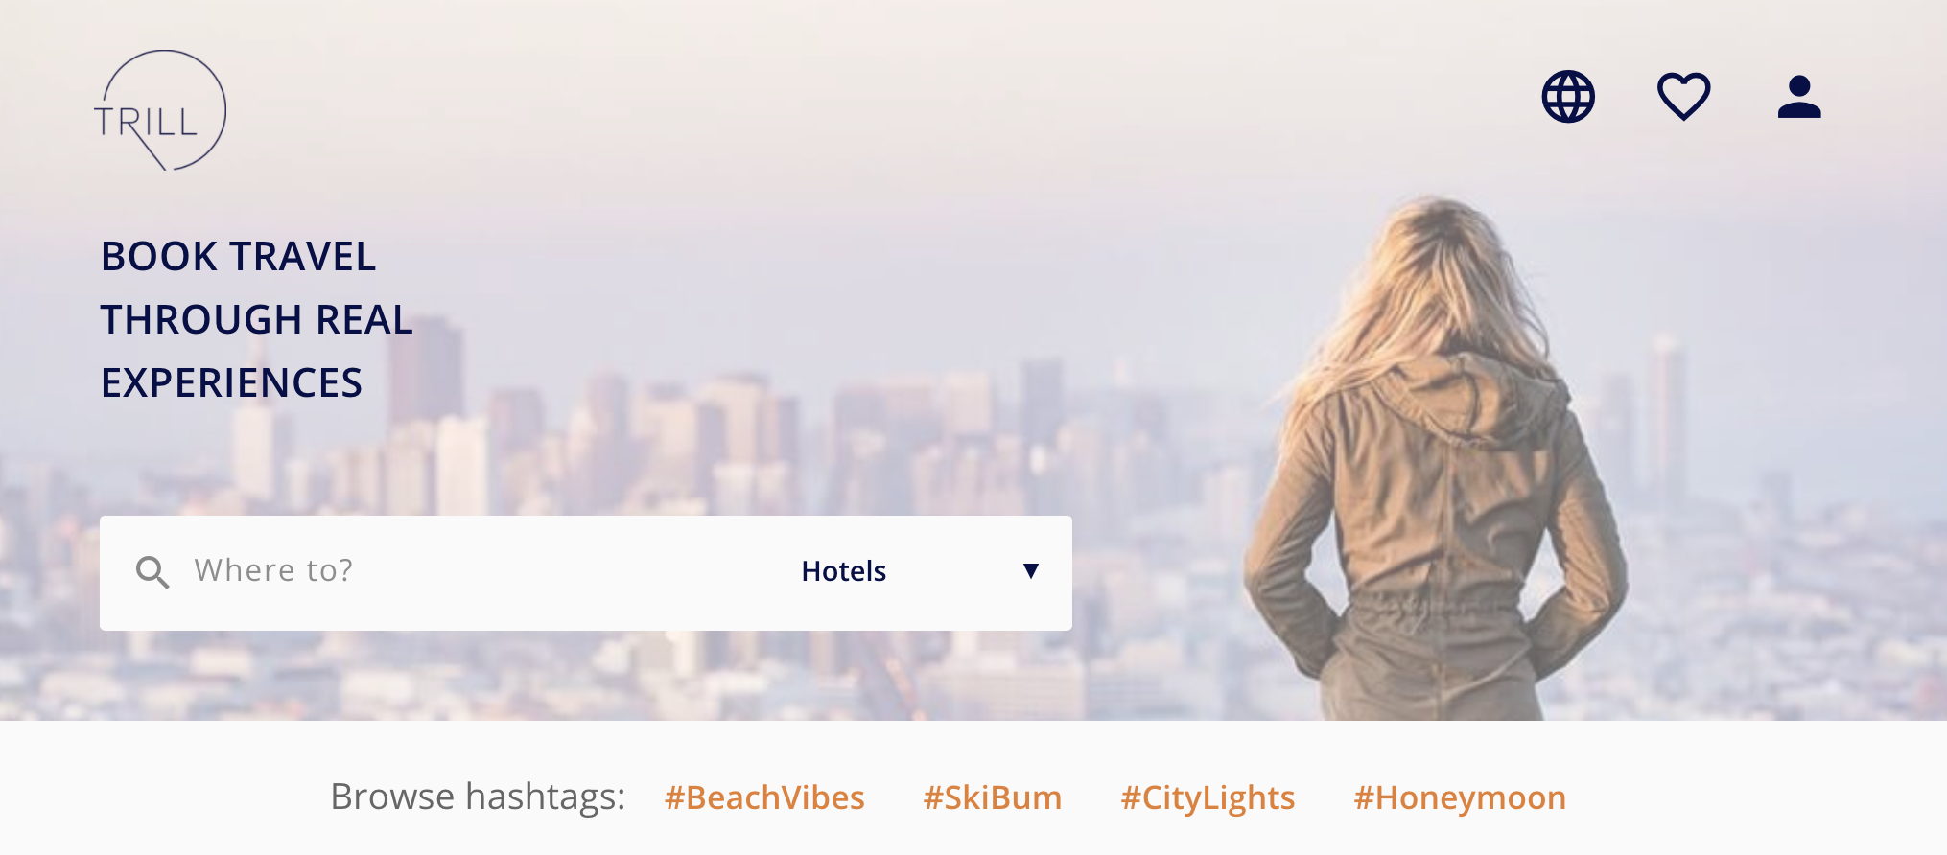
Task: Browse the #BeachVibes hashtag
Action: [x=764, y=797]
